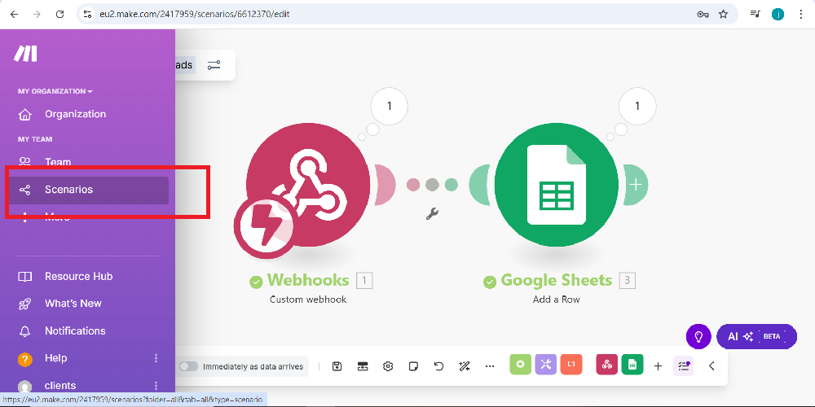
Task: Open the green Flow control tools icon
Action: click(520, 365)
